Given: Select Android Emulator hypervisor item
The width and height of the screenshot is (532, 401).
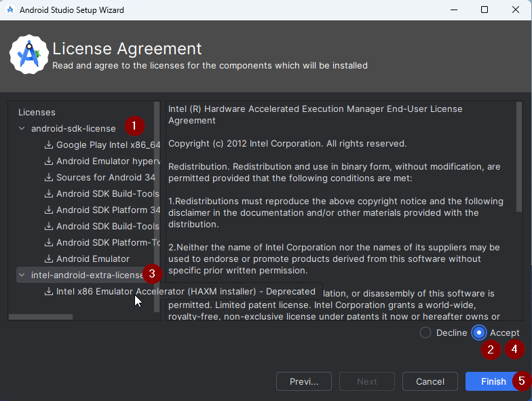Looking at the screenshot, I should coord(108,161).
